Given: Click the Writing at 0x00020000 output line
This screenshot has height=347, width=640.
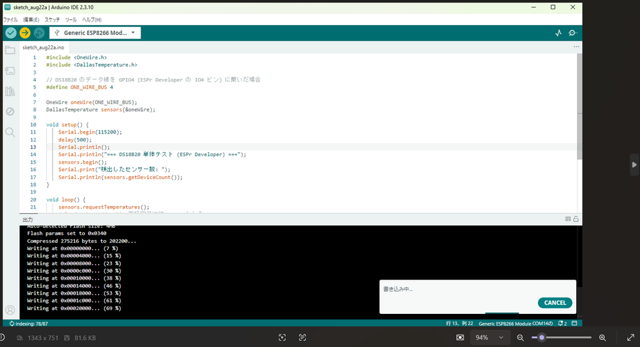Looking at the screenshot, I should 74,308.
